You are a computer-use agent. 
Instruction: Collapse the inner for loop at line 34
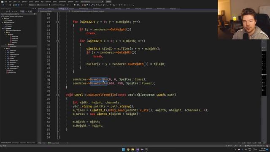(x=57, y=41)
